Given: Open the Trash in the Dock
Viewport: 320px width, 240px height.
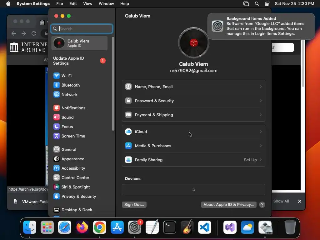Looking at the screenshot, I should pyautogui.click(x=290, y=227).
